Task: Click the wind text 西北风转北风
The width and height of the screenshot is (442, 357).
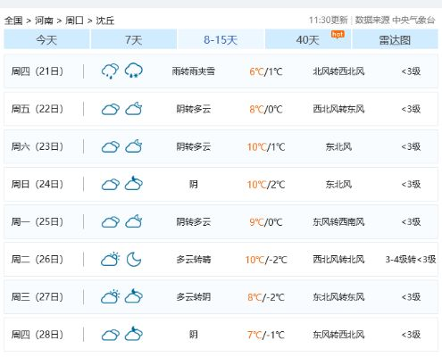Action: pos(338,259)
